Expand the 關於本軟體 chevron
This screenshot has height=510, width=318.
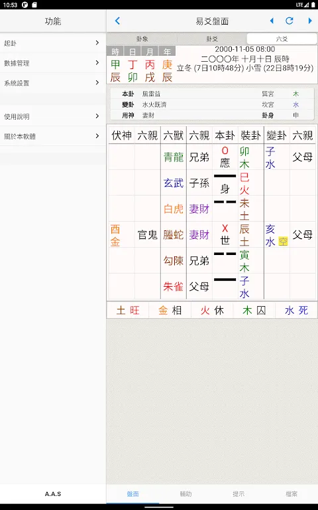coord(97,136)
